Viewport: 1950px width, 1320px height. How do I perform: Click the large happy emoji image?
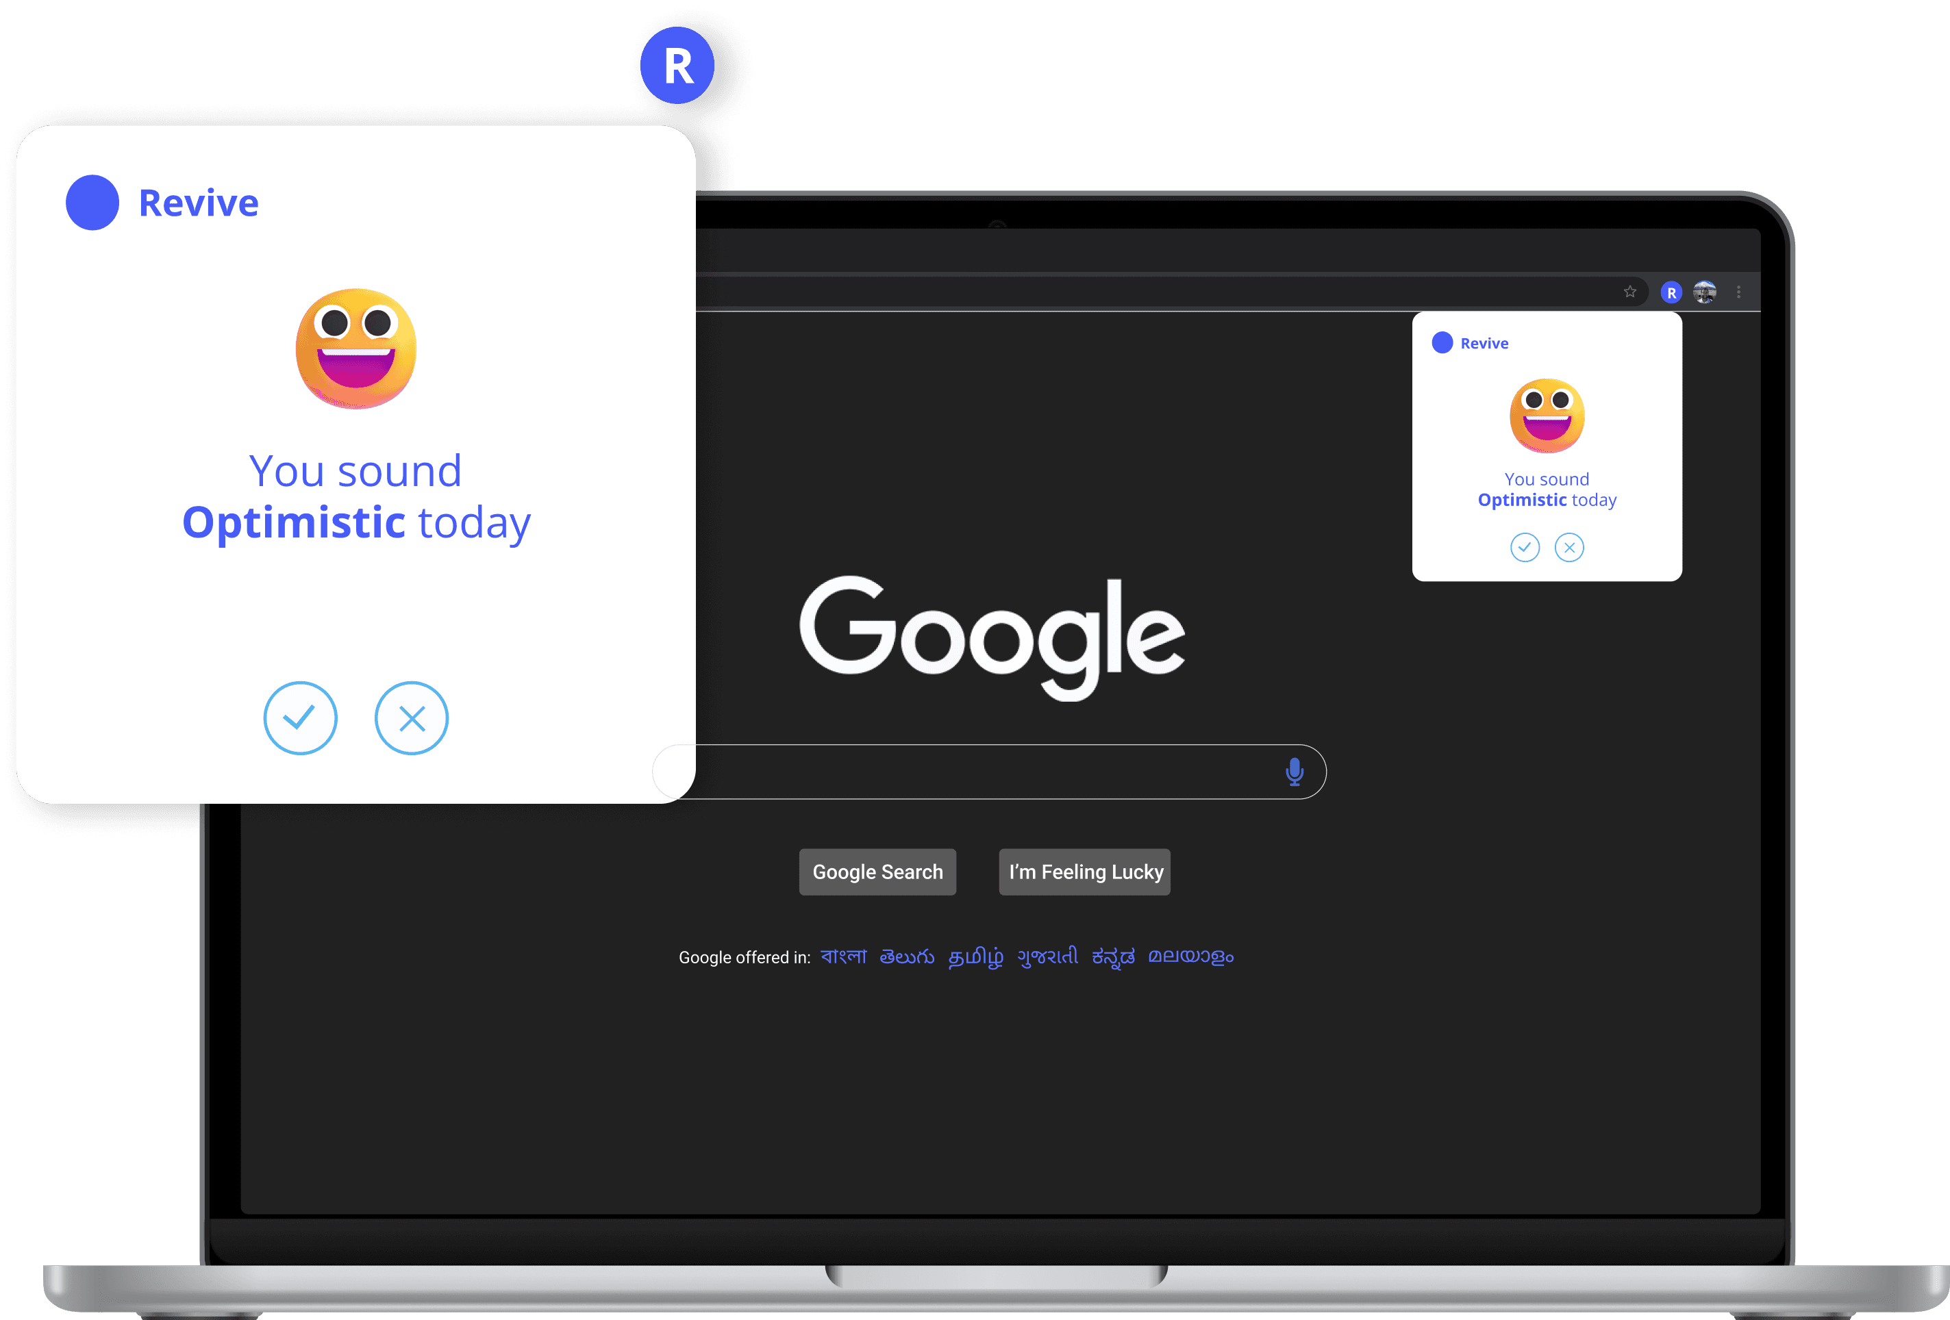(355, 348)
